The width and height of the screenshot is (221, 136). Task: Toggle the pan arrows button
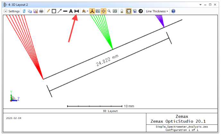point(103,11)
